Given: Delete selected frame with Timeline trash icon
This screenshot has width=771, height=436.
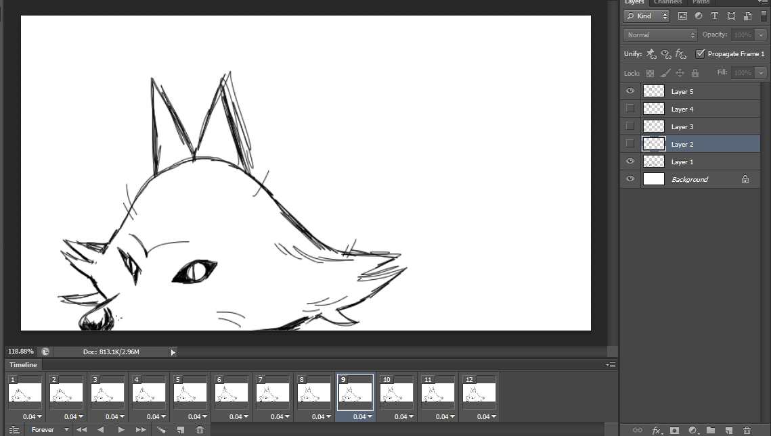Looking at the screenshot, I should 200,430.
